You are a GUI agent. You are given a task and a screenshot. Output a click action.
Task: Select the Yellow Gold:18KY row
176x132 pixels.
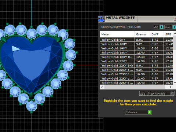point(136,53)
